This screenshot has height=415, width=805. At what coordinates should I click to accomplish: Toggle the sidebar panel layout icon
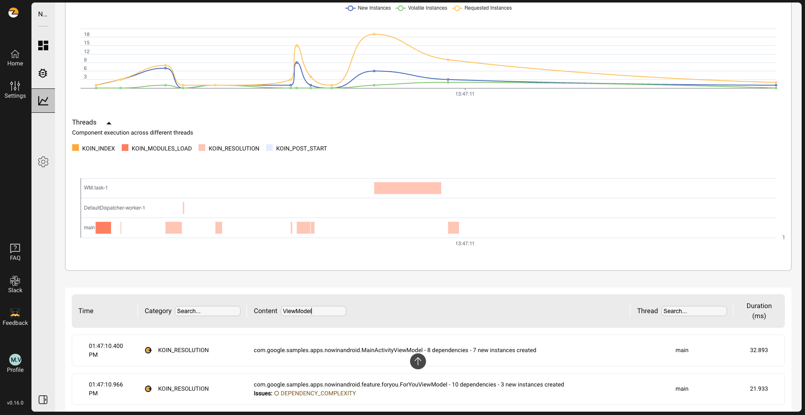pos(43,399)
